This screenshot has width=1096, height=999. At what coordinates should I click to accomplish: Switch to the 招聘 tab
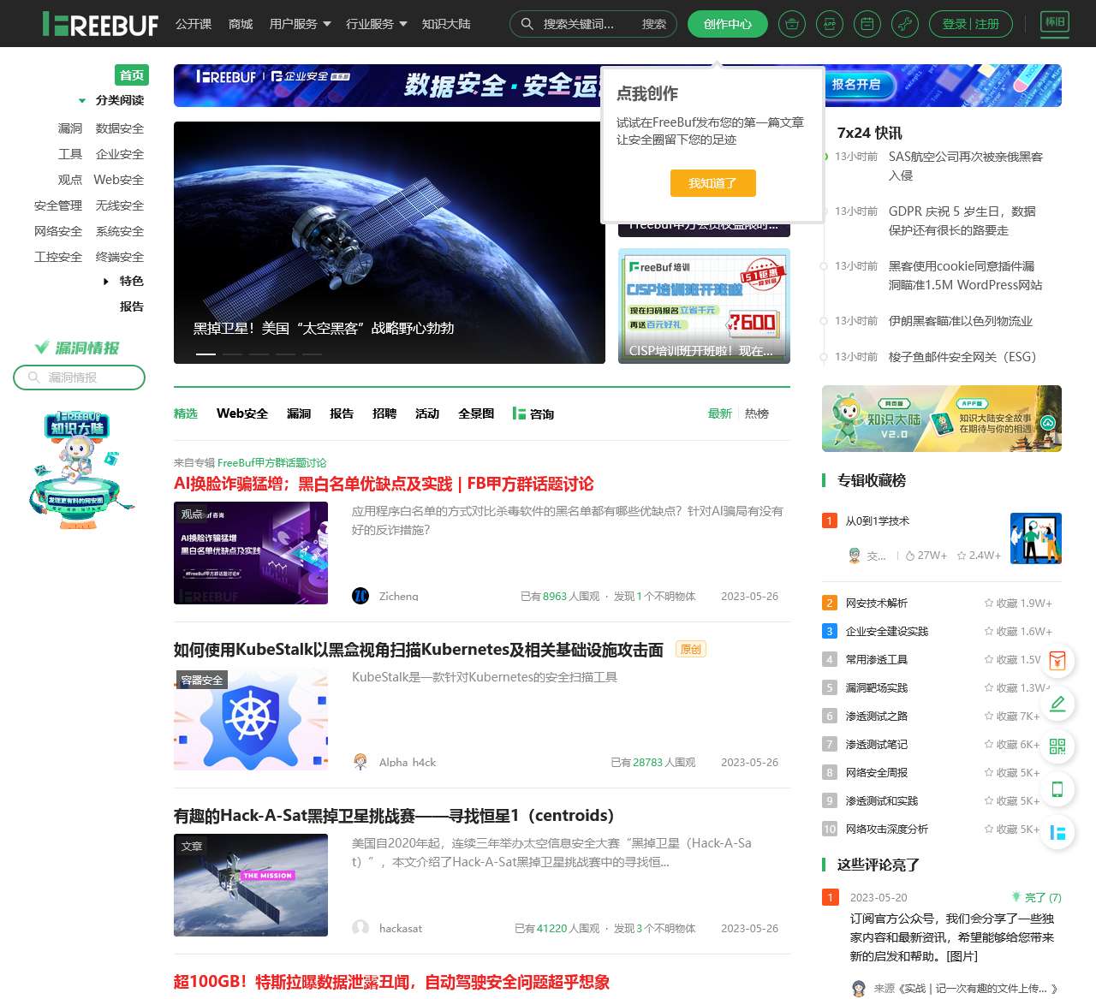click(384, 413)
